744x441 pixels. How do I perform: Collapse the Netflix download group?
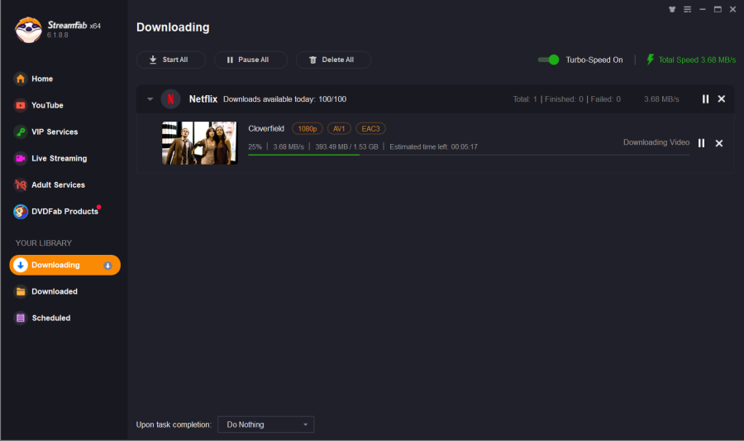tap(150, 99)
